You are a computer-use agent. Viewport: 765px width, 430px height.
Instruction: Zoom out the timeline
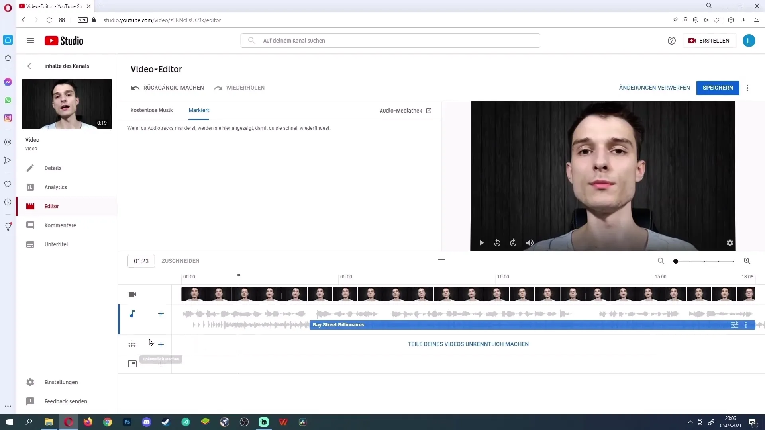point(661,261)
